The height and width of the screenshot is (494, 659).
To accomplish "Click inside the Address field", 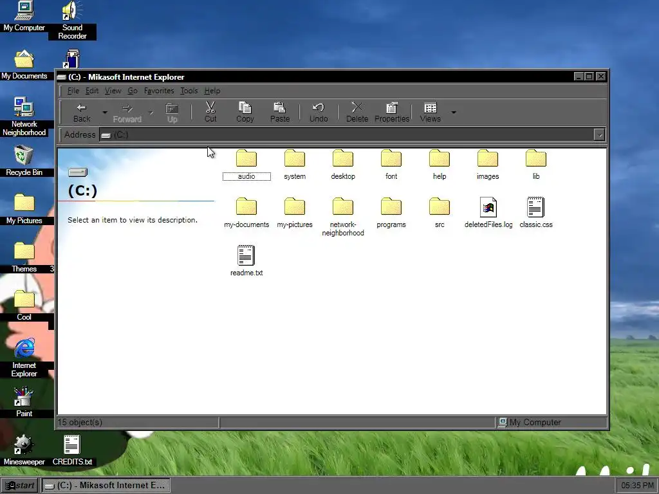I will click(x=346, y=135).
